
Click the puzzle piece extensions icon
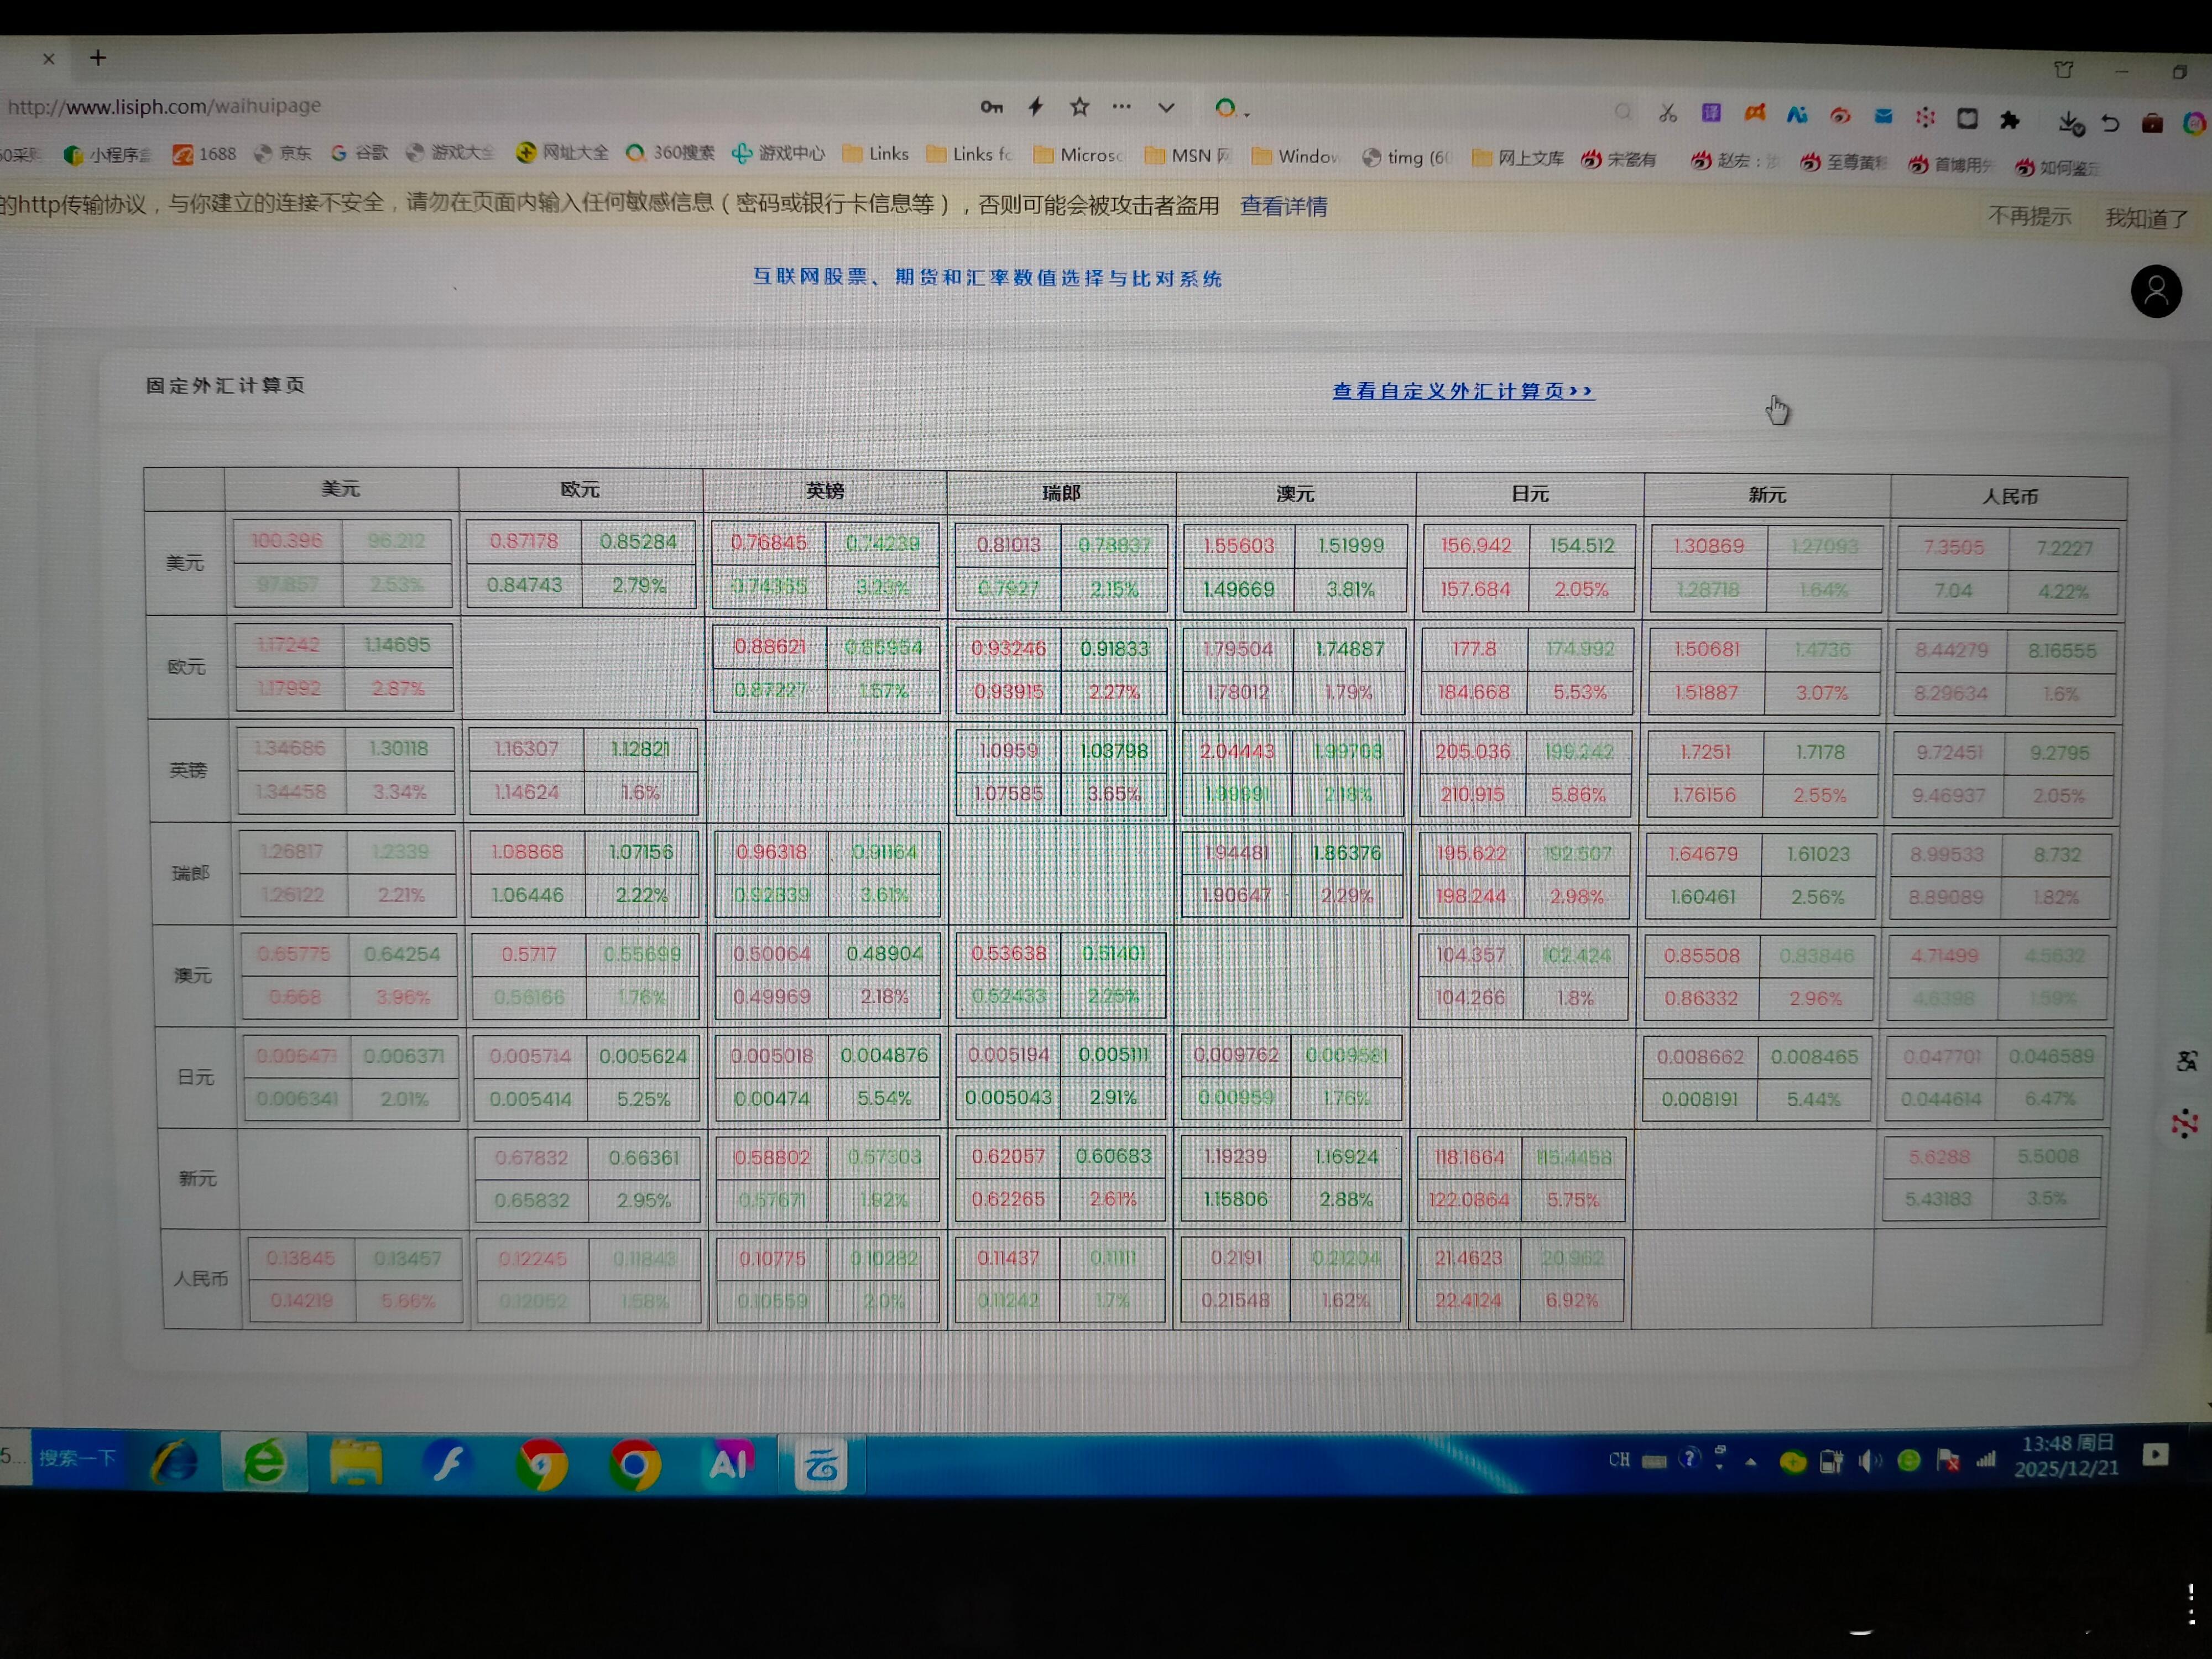2010,120
